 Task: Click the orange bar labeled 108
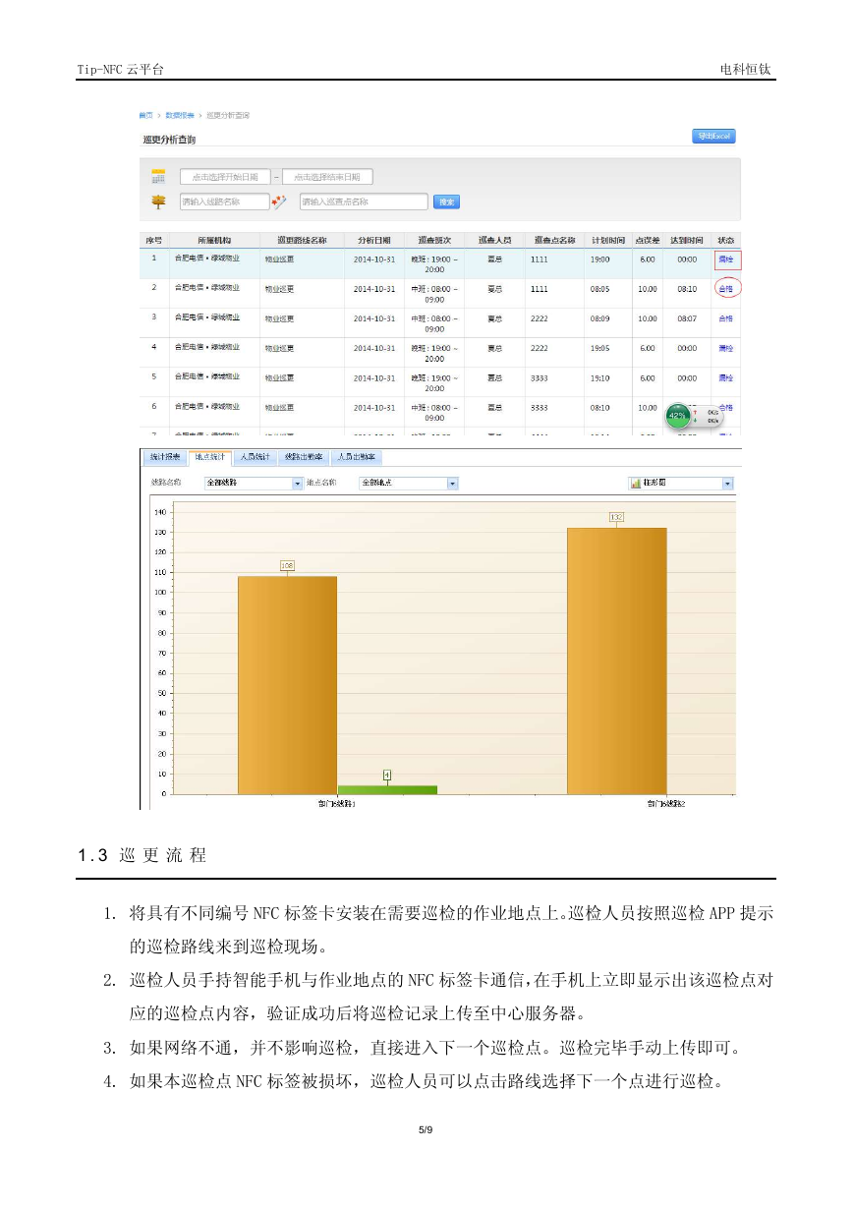[287, 684]
